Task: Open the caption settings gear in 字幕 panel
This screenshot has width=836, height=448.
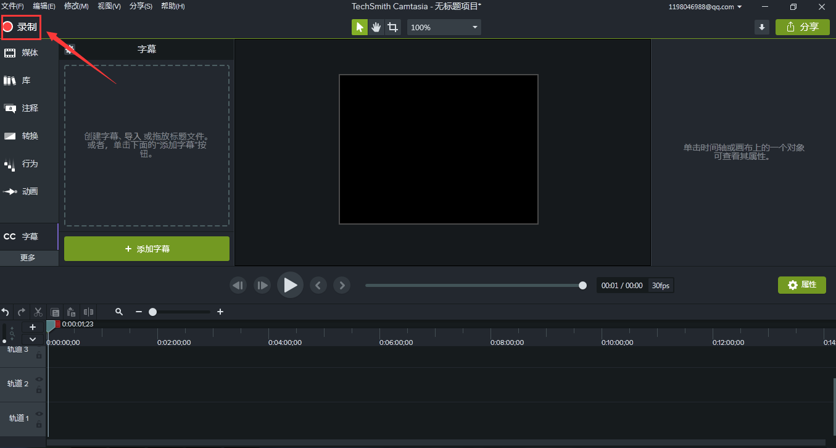Action: [70, 49]
